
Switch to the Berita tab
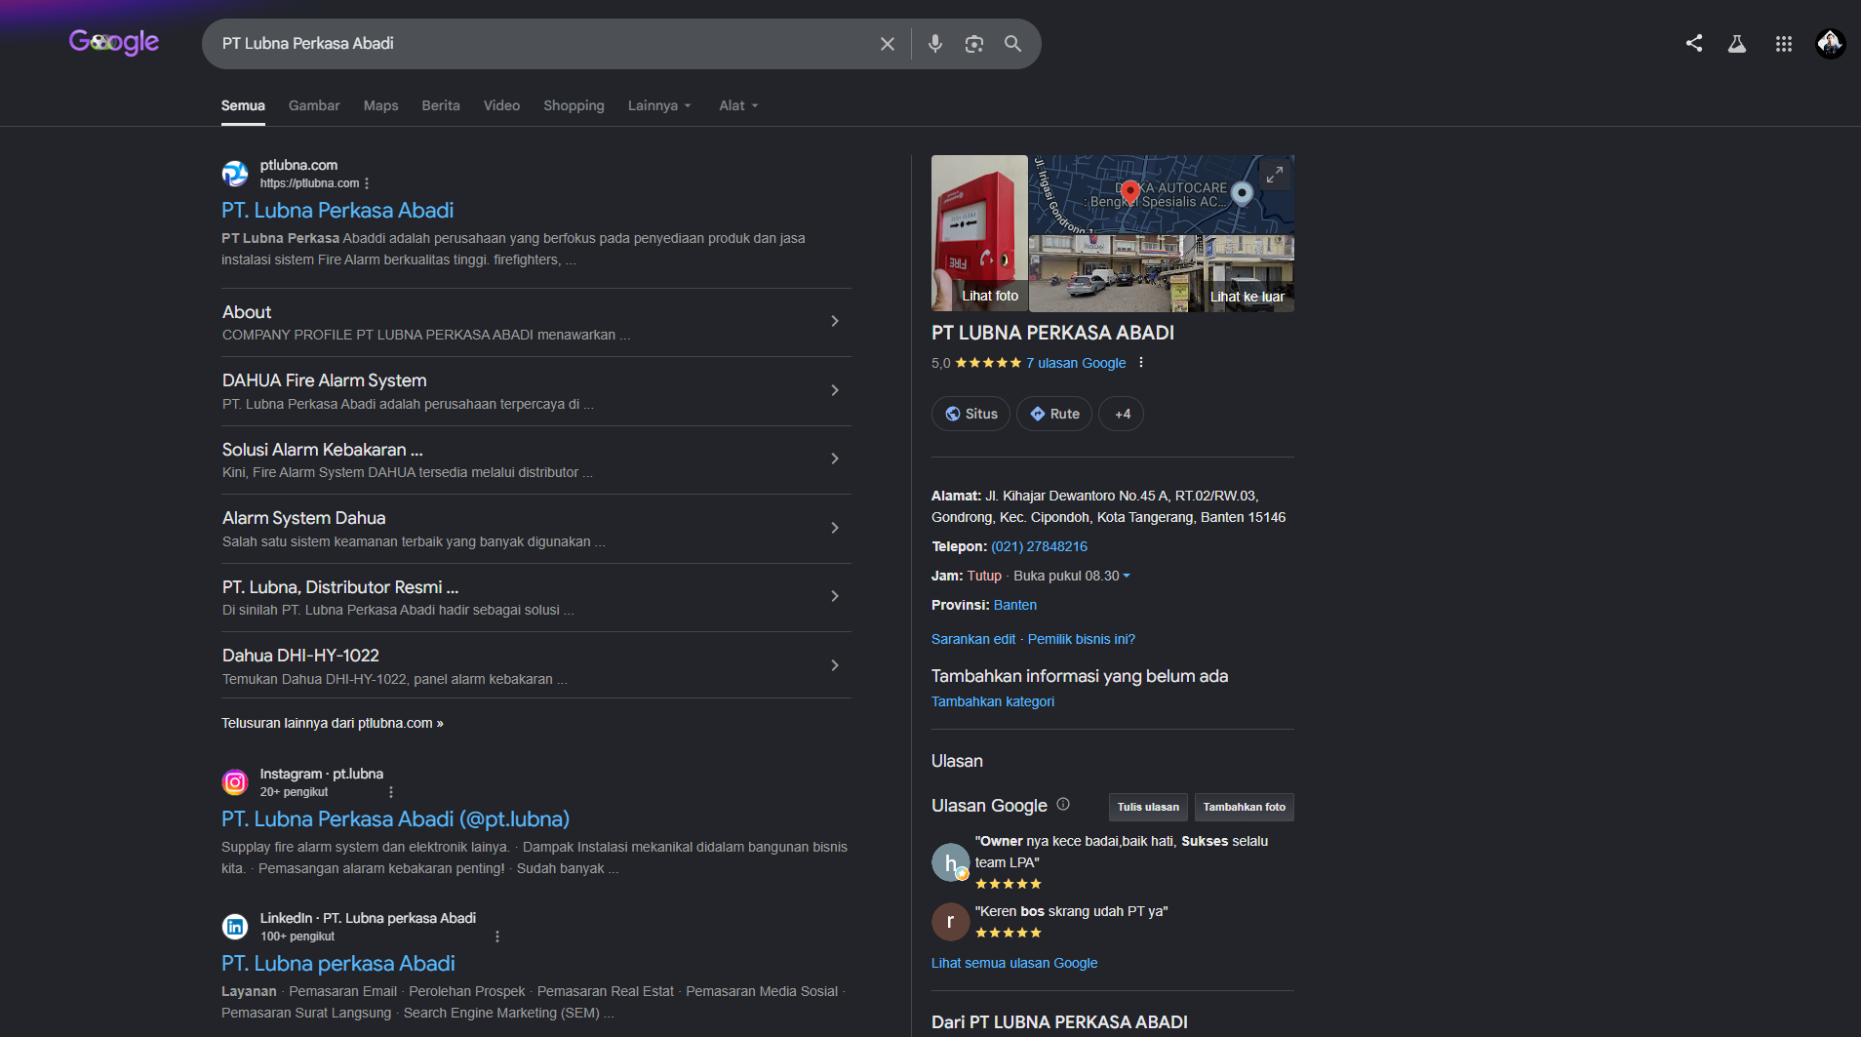point(441,105)
